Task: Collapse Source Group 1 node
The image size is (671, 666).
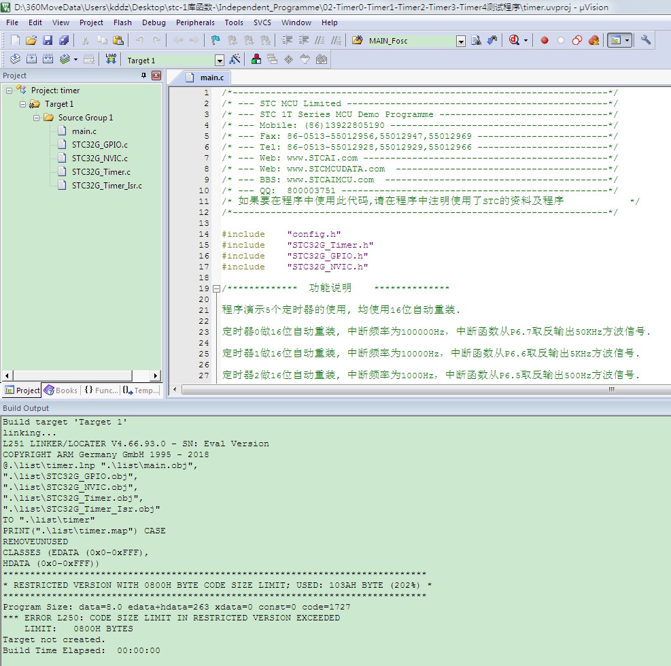Action: (x=37, y=118)
